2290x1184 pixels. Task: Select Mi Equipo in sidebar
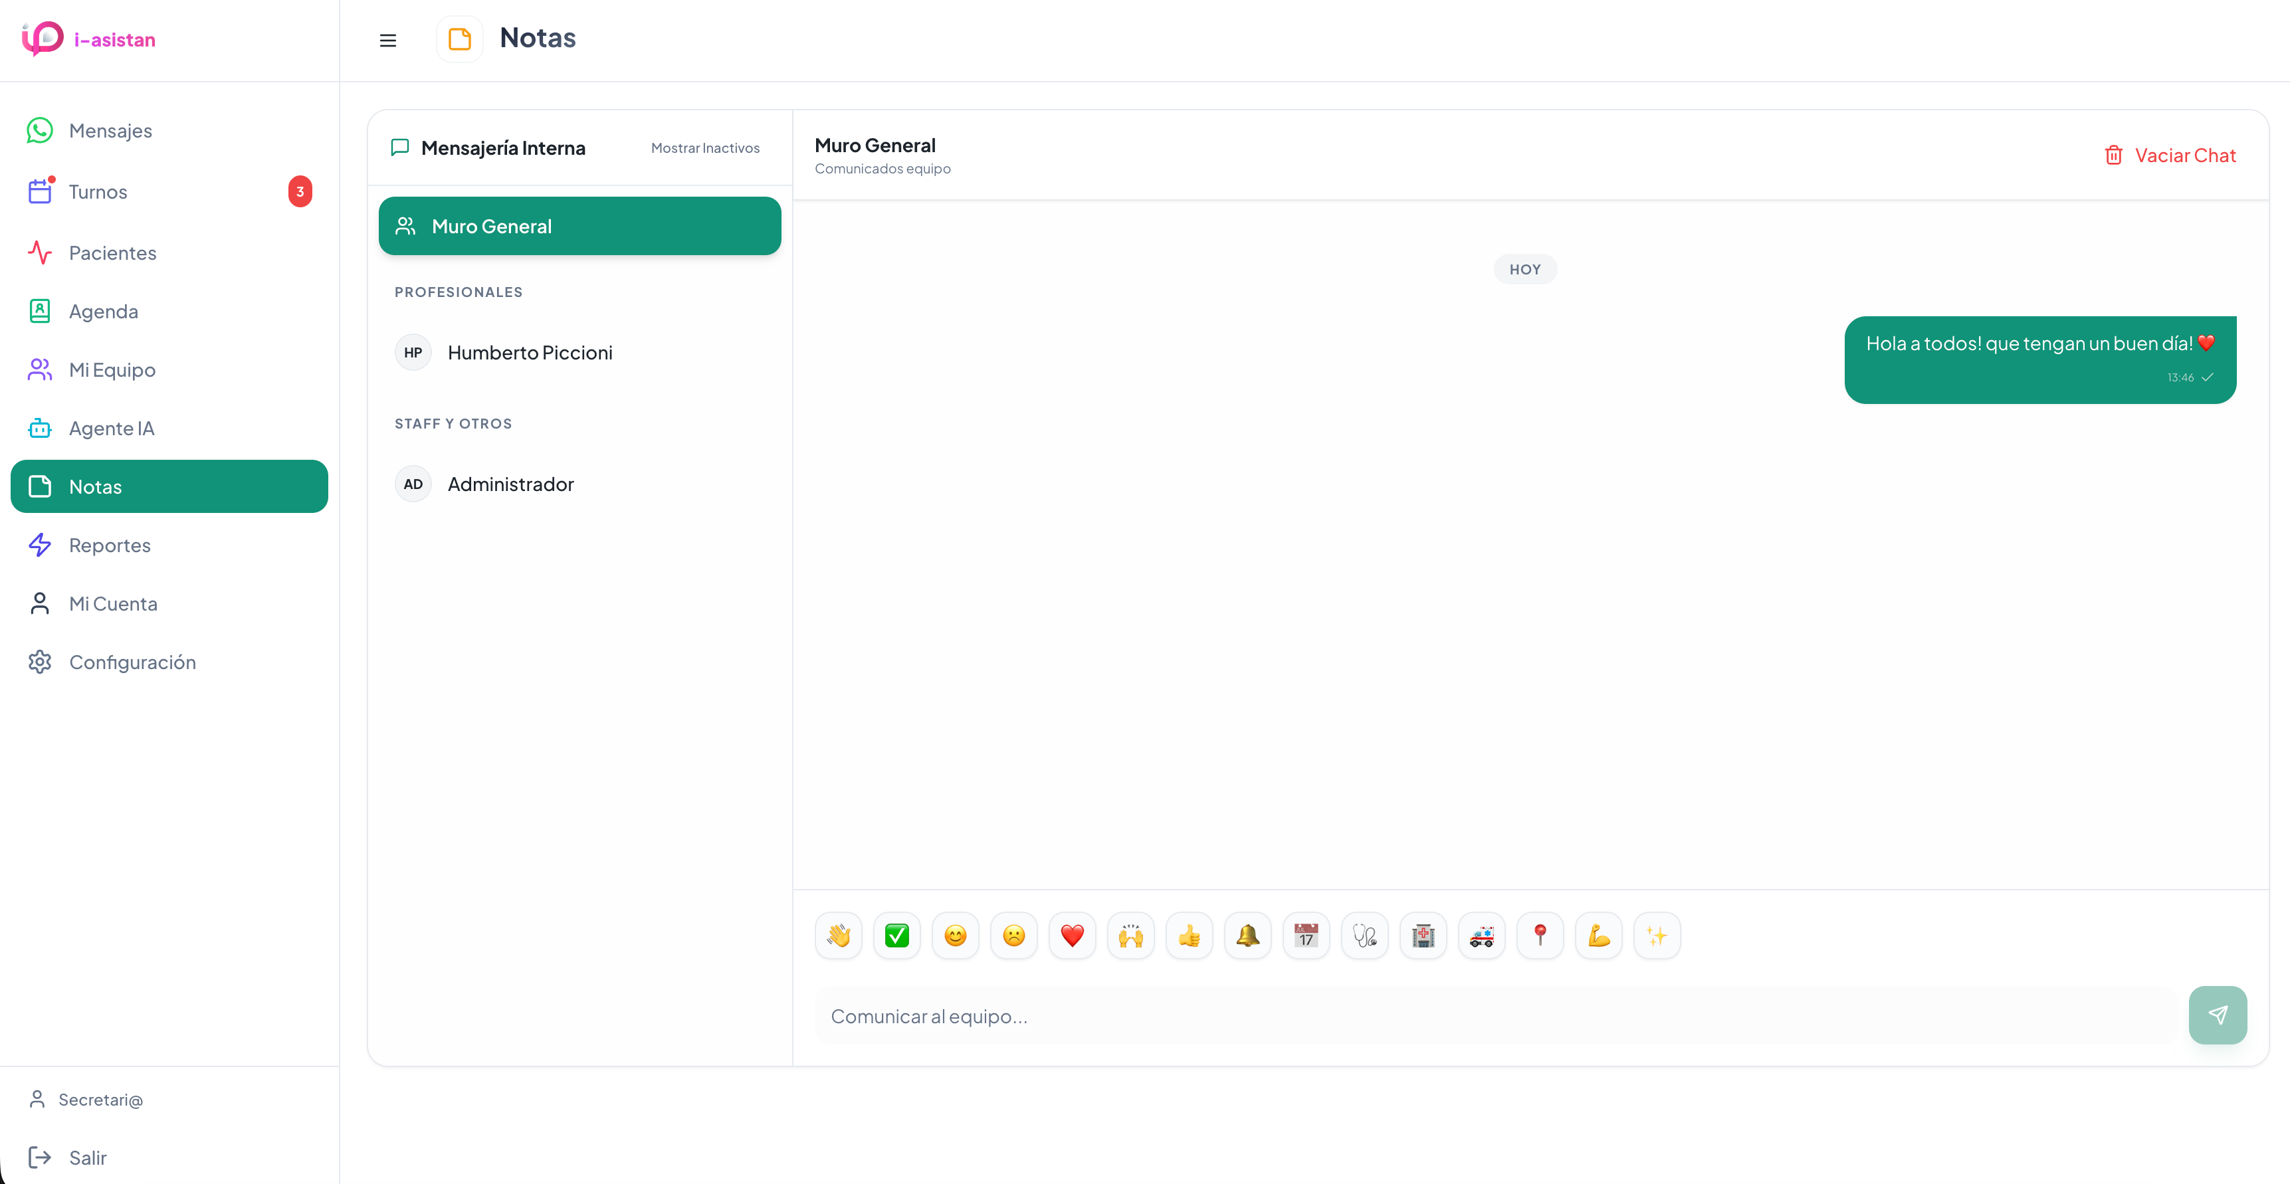pos(169,370)
